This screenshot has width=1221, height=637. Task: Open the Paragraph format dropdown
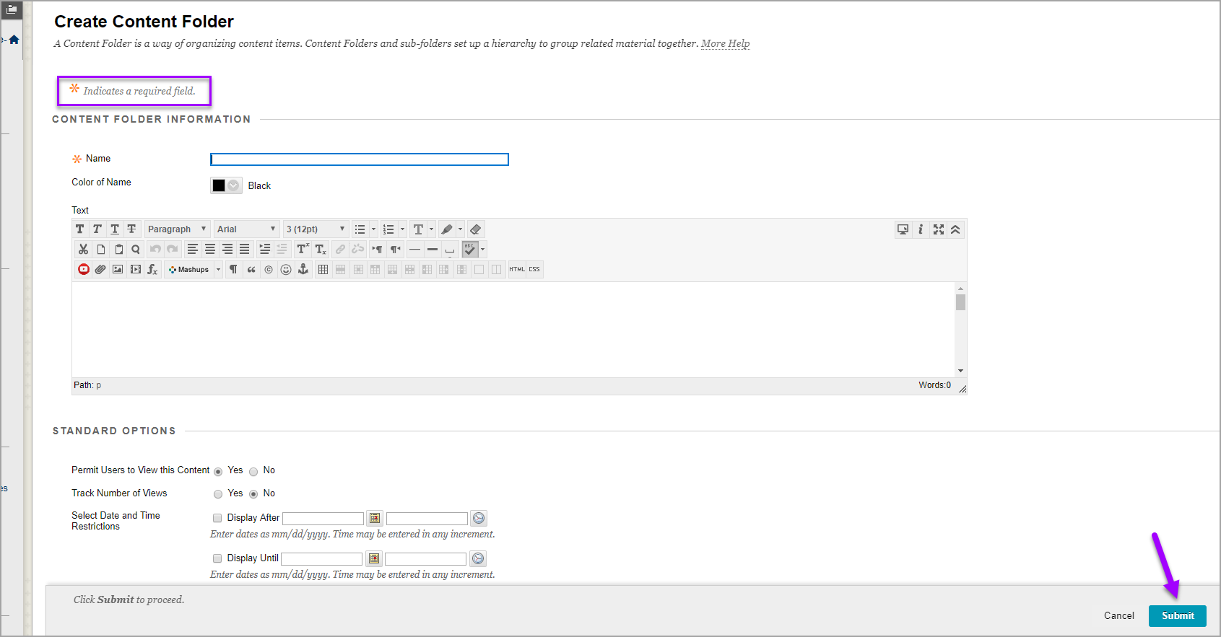coord(177,229)
